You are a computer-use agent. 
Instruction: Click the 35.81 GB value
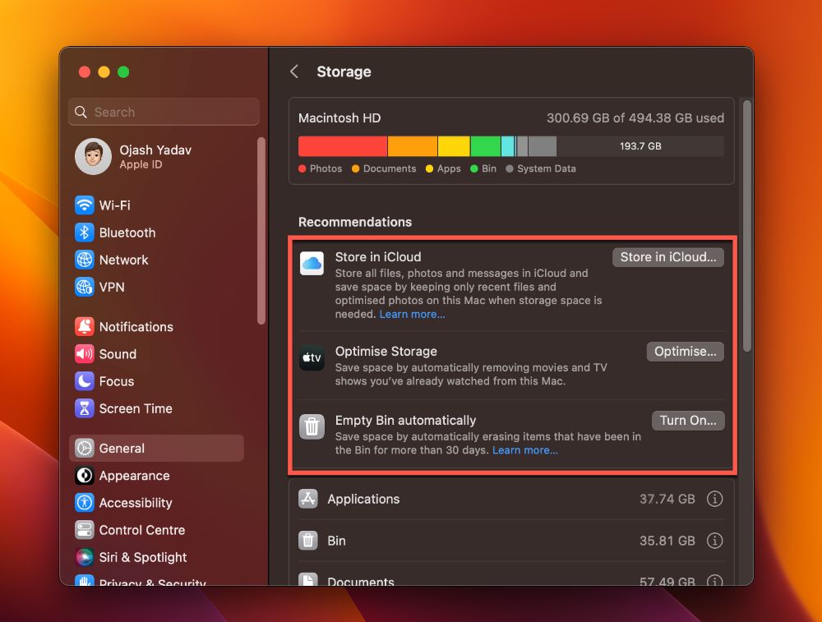click(667, 541)
